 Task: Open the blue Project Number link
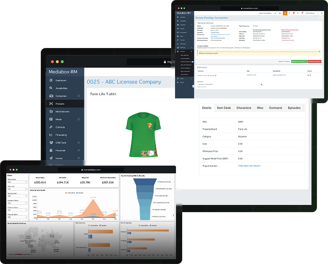click(249, 166)
